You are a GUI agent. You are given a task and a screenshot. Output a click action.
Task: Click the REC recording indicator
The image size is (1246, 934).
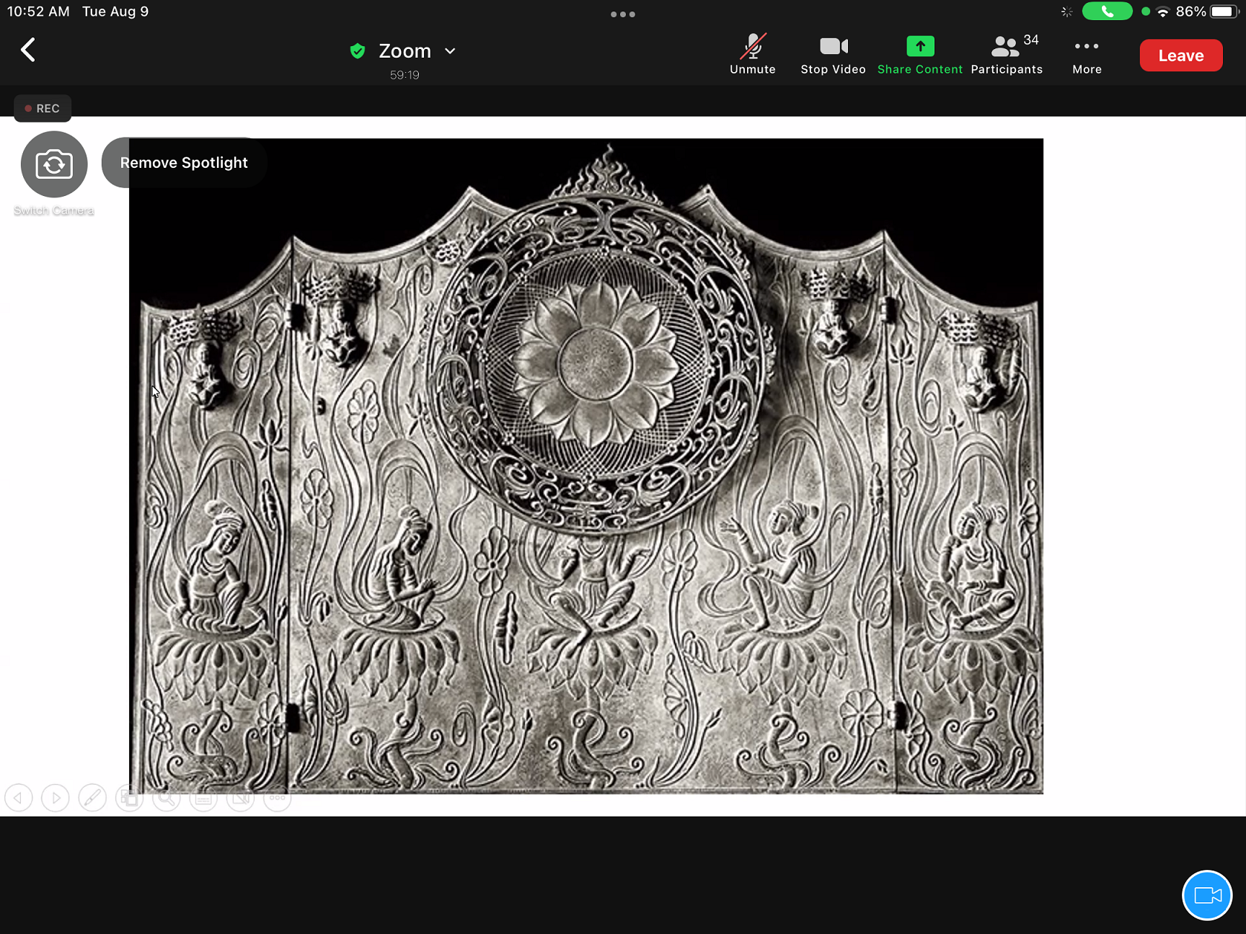click(43, 108)
